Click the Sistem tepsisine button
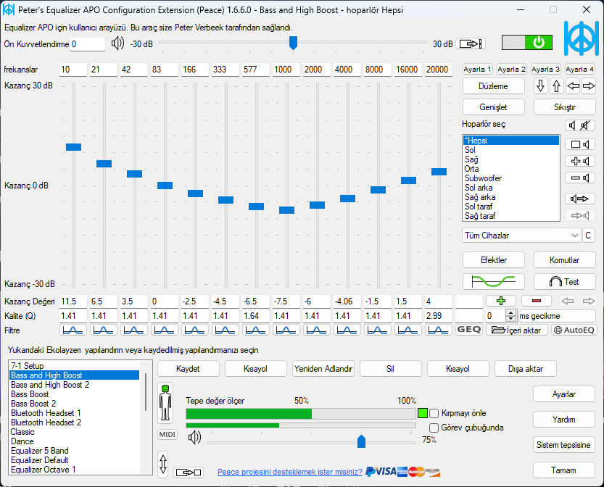 [x=564, y=445]
